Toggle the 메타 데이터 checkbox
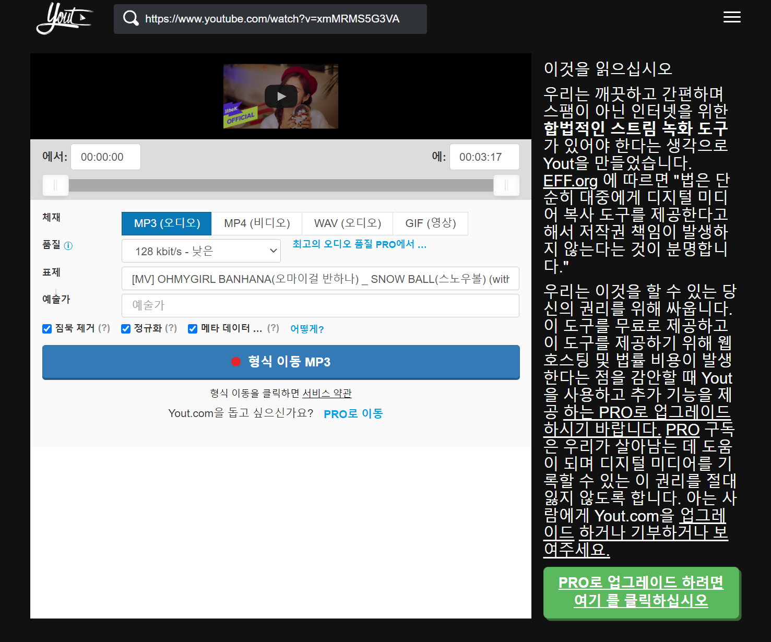Image resolution: width=771 pixels, height=642 pixels. point(193,329)
